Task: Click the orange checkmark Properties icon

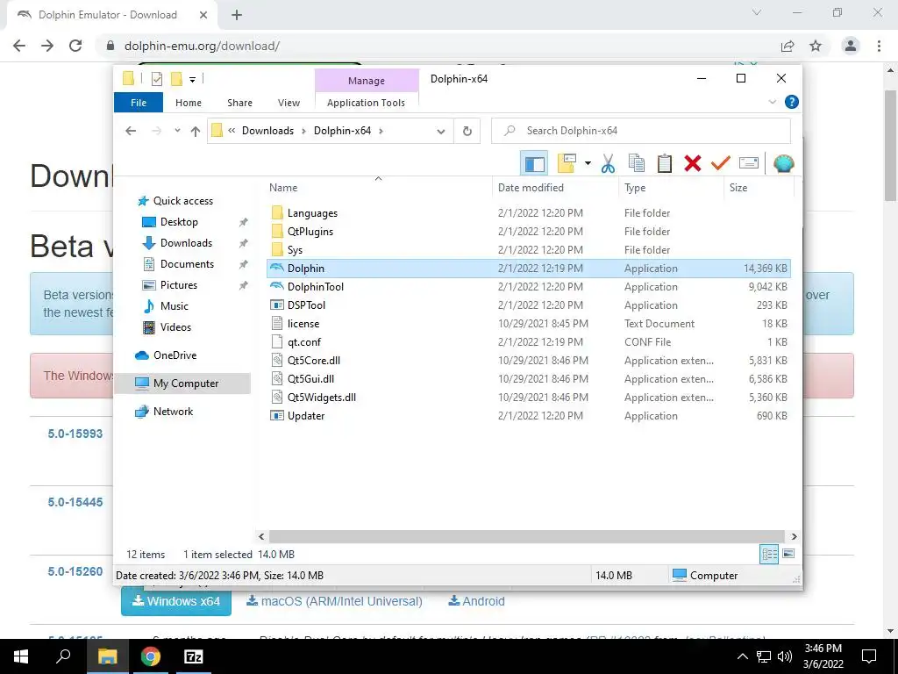Action: click(721, 163)
